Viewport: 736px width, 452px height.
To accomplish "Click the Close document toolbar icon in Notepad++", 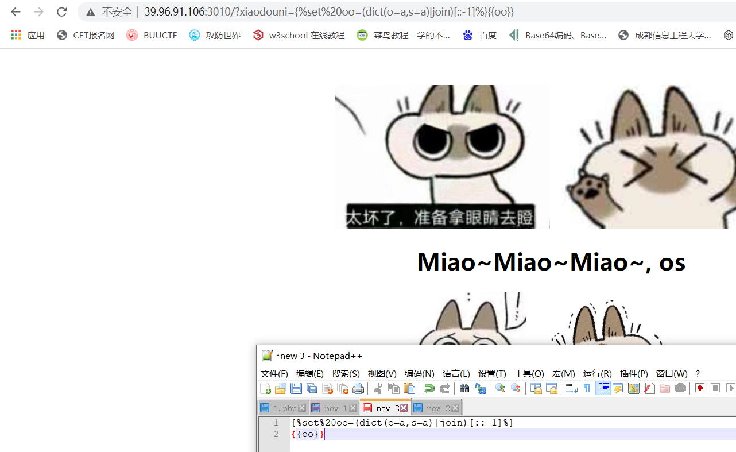I will coord(327,388).
